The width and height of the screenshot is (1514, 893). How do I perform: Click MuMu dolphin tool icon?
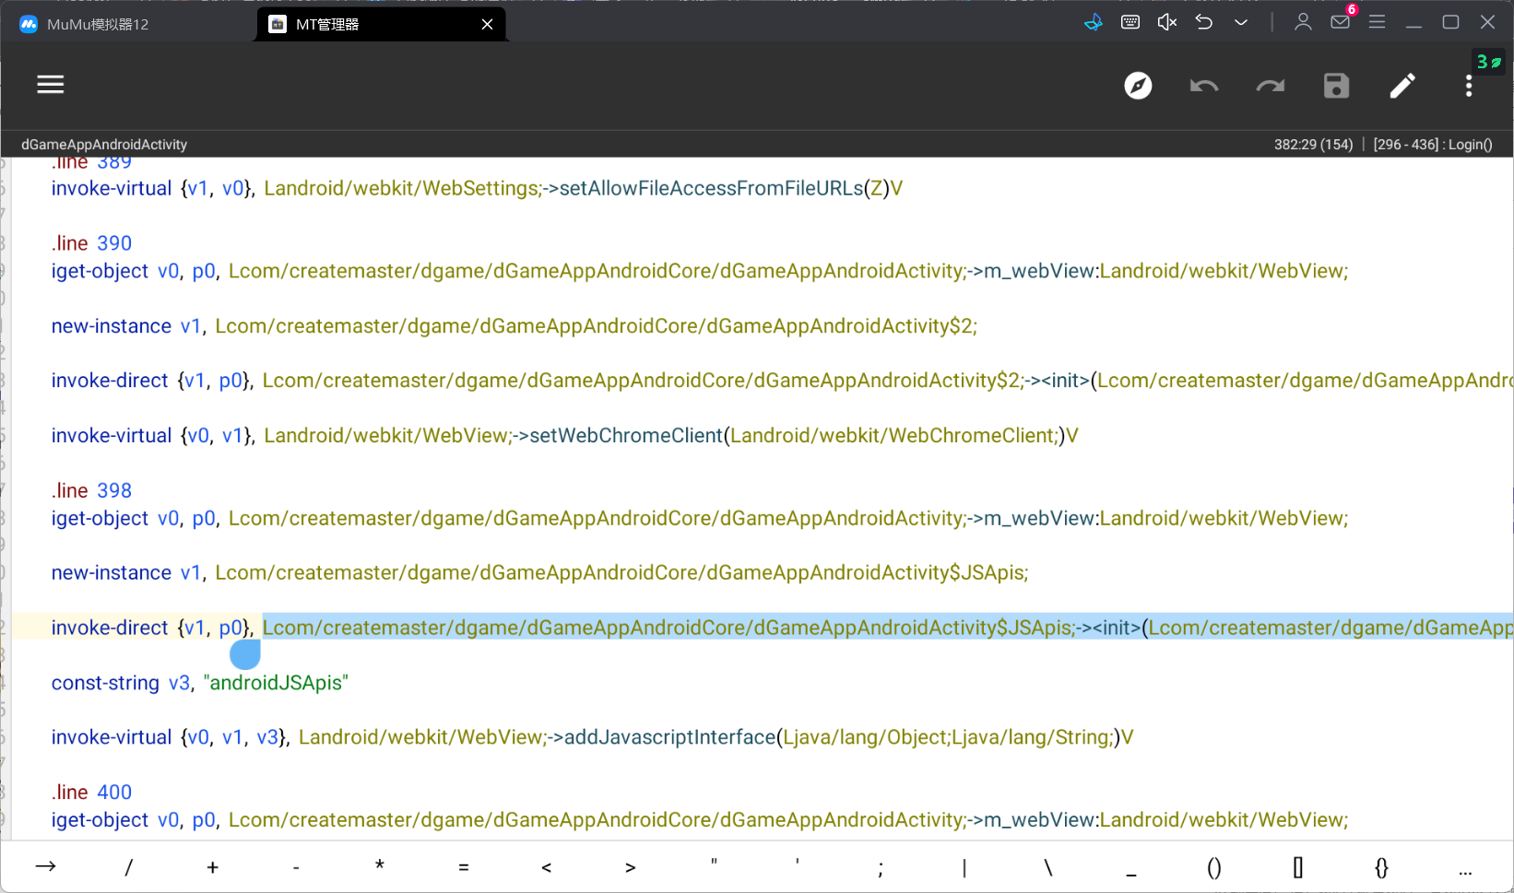coord(1094,22)
